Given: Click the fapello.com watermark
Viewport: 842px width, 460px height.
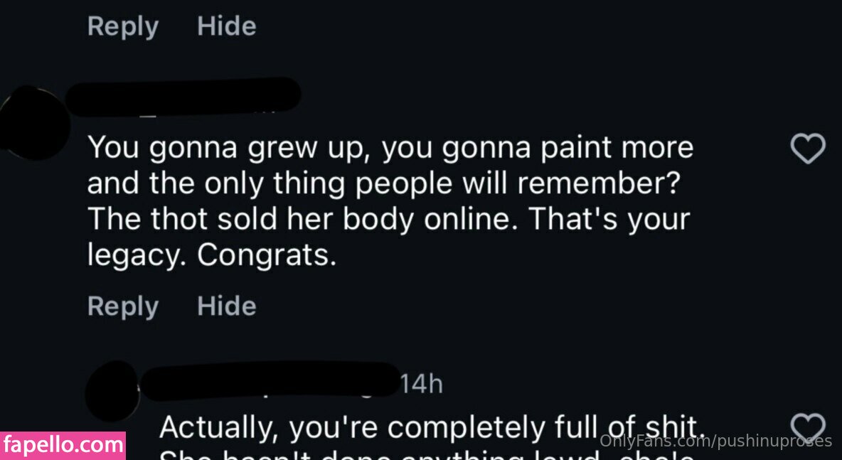Looking at the screenshot, I should pyautogui.click(x=63, y=446).
